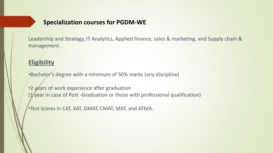Click 'Supply chain &' at the line end
Screen dimensions: 273x153
pyautogui.click(x=225, y=39)
